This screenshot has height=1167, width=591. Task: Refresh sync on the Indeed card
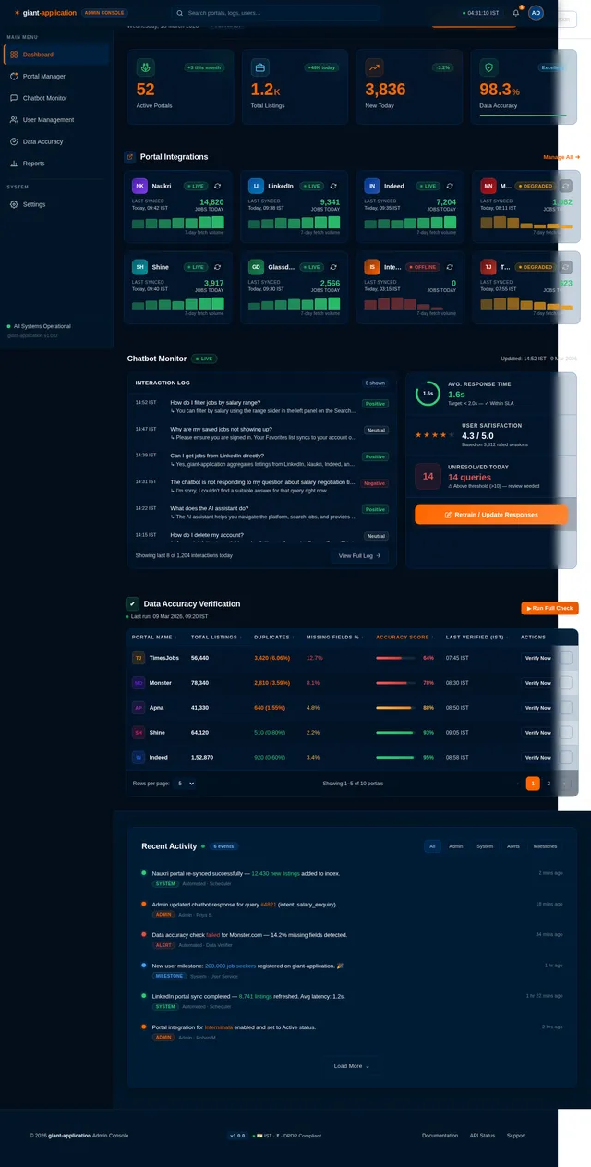tap(450, 186)
